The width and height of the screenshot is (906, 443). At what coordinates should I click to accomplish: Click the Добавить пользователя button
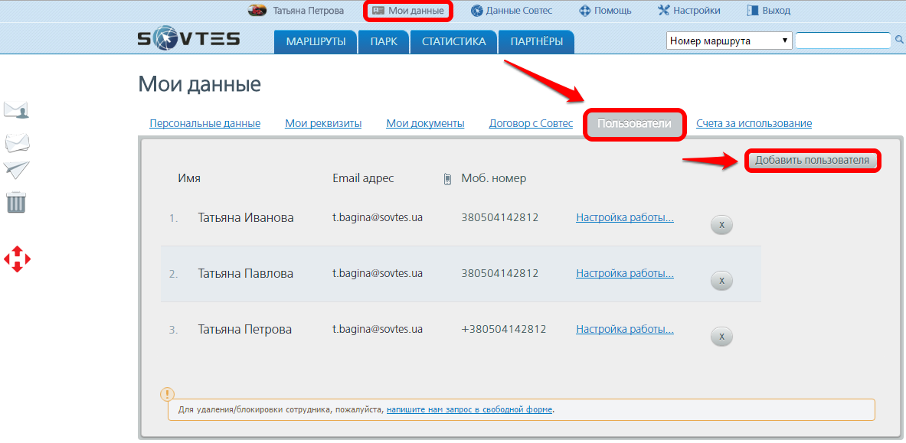point(812,161)
